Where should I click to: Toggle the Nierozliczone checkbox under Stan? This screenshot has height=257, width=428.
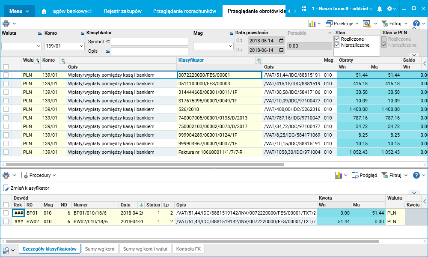tap(337, 45)
